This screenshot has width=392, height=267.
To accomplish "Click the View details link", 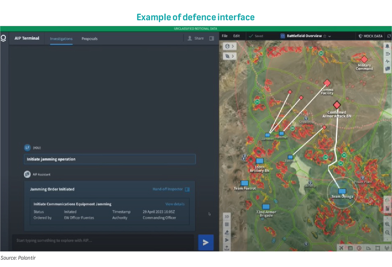I will pyautogui.click(x=175, y=204).
